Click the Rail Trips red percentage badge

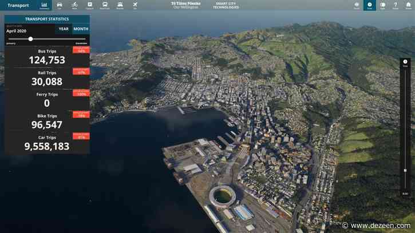coord(81,71)
